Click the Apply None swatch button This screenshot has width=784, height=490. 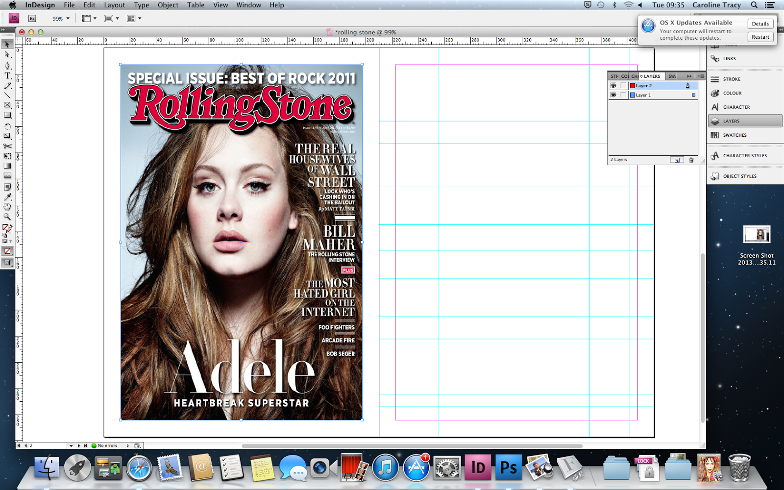pos(7,251)
